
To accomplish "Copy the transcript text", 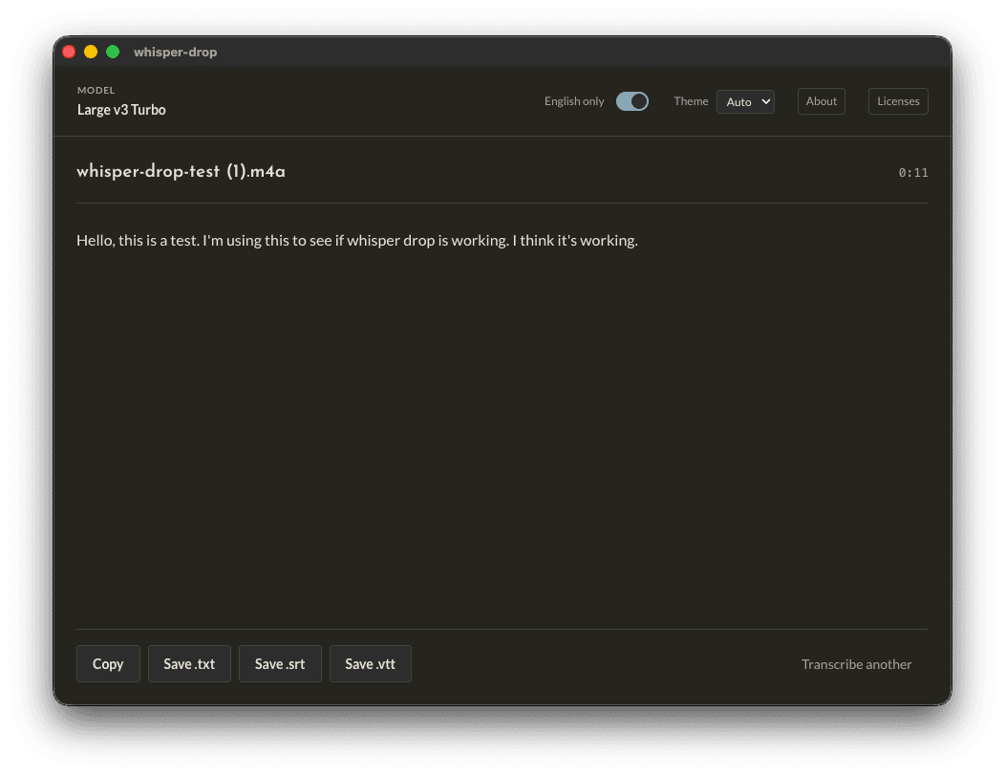I will (x=108, y=664).
